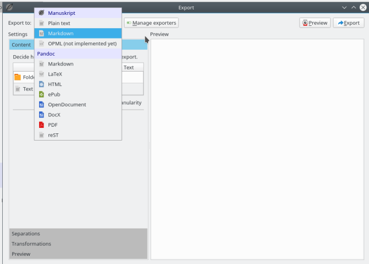Click the HTML globe document icon
The image size is (369, 264).
41,84
